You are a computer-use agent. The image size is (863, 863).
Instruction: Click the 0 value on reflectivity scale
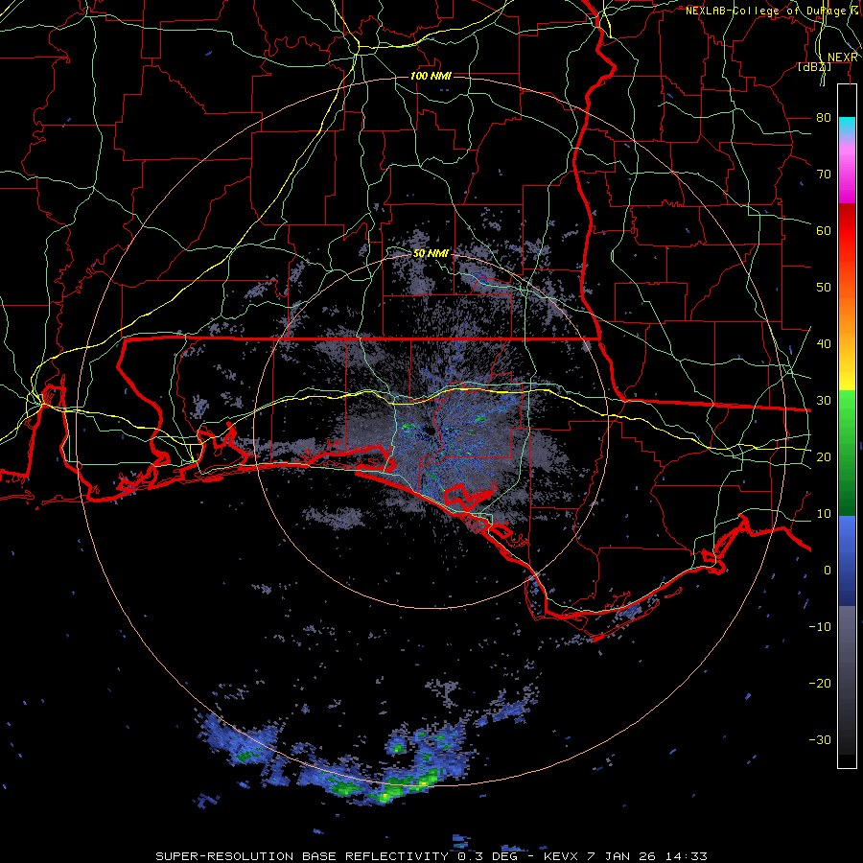(828, 571)
